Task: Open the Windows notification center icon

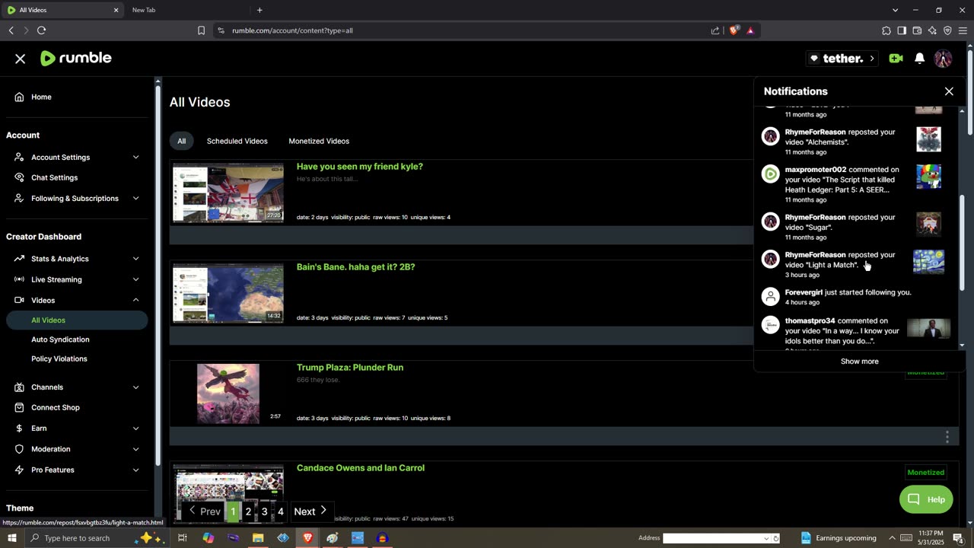Action: click(958, 538)
